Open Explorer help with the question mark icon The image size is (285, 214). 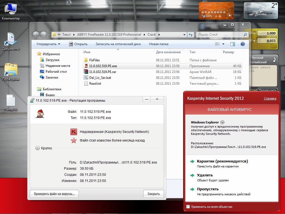click(242, 44)
